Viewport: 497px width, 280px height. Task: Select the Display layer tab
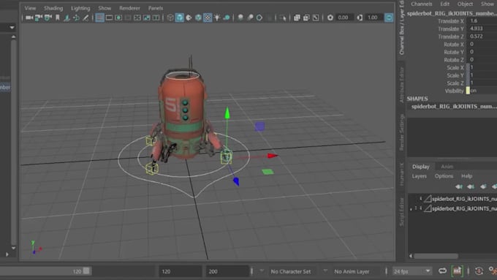(x=420, y=167)
